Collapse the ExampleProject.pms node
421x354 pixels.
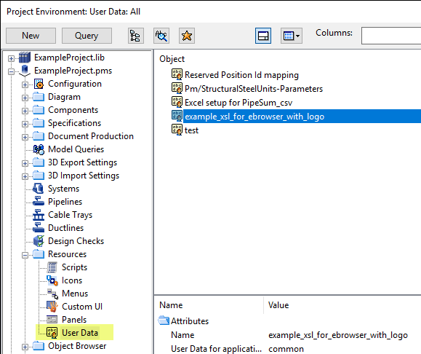click(x=11, y=71)
